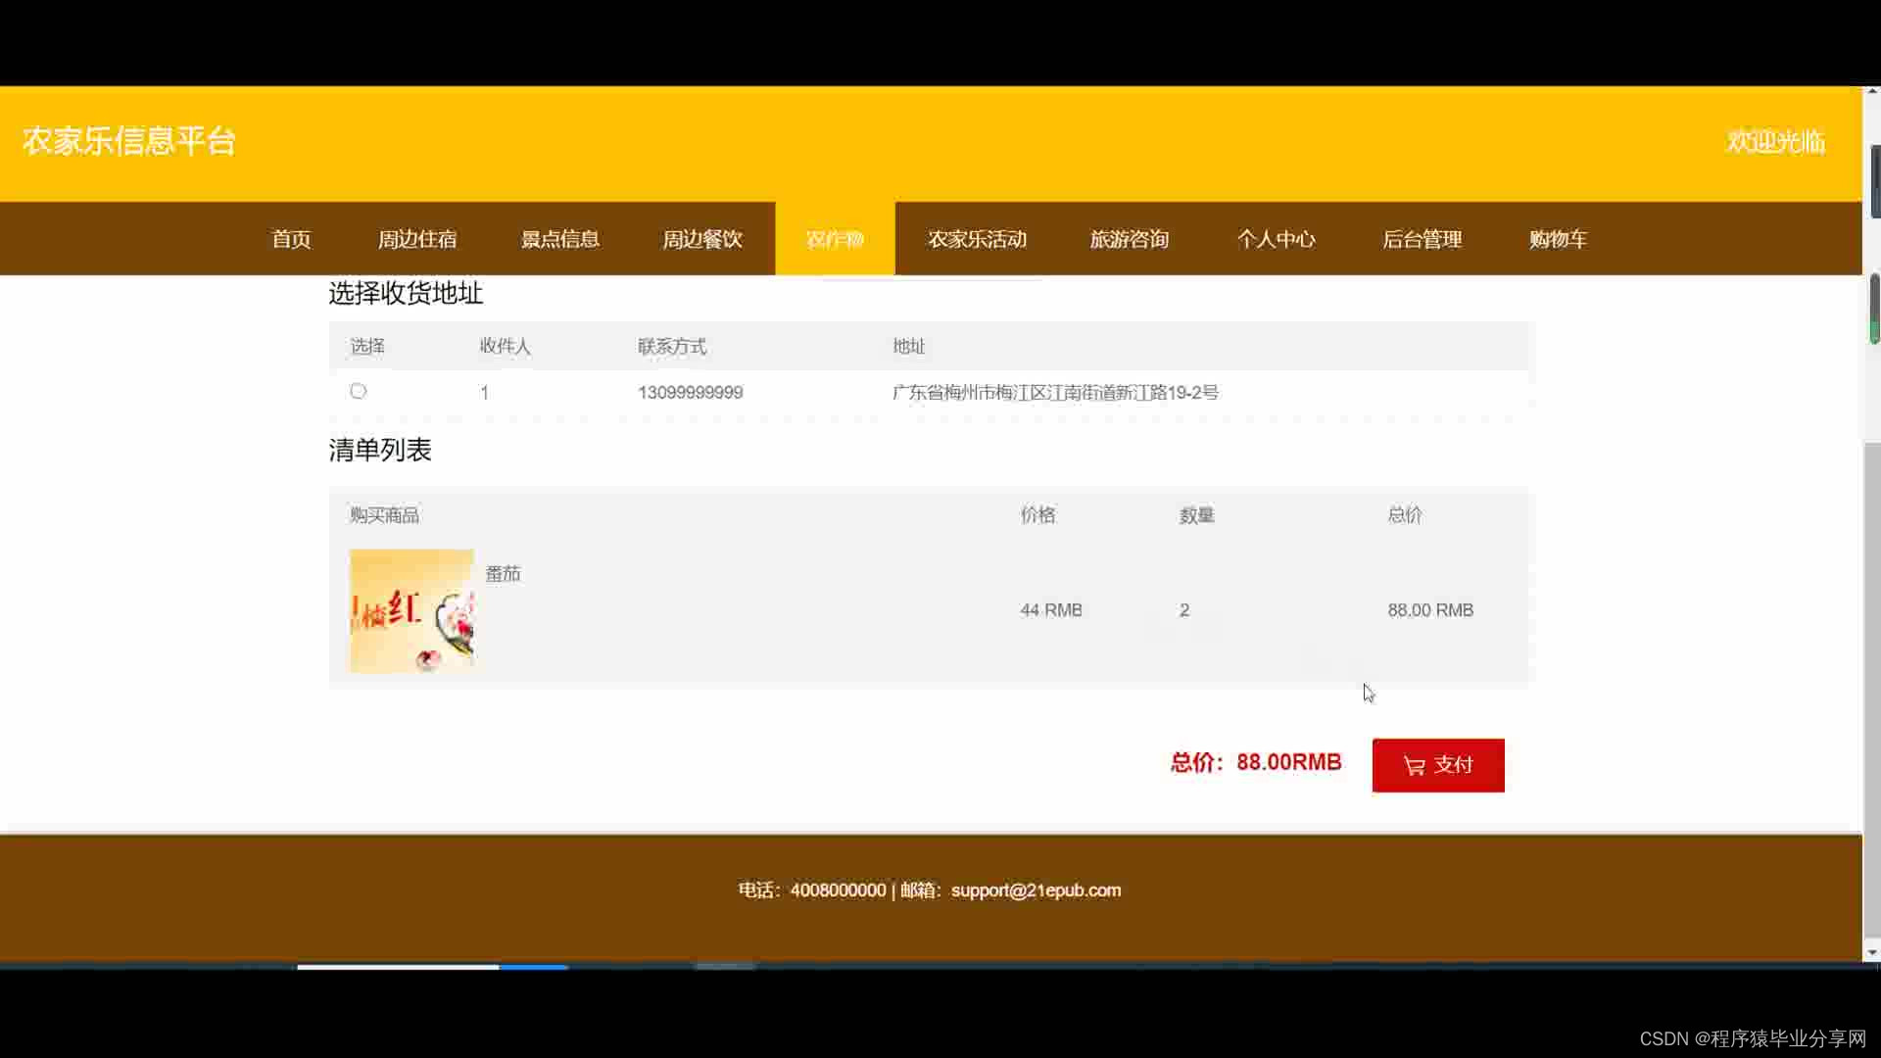Click the 番茄 product name

[503, 574]
